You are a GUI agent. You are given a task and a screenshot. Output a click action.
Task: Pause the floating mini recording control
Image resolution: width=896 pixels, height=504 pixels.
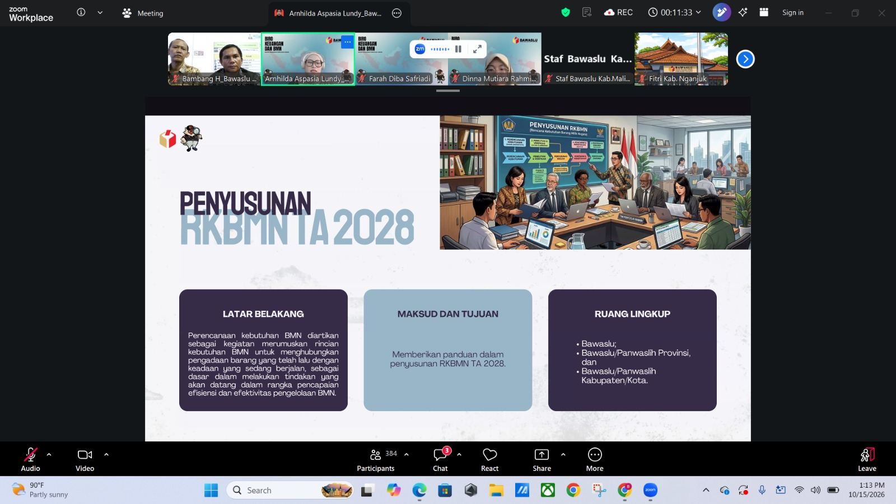pos(458,49)
